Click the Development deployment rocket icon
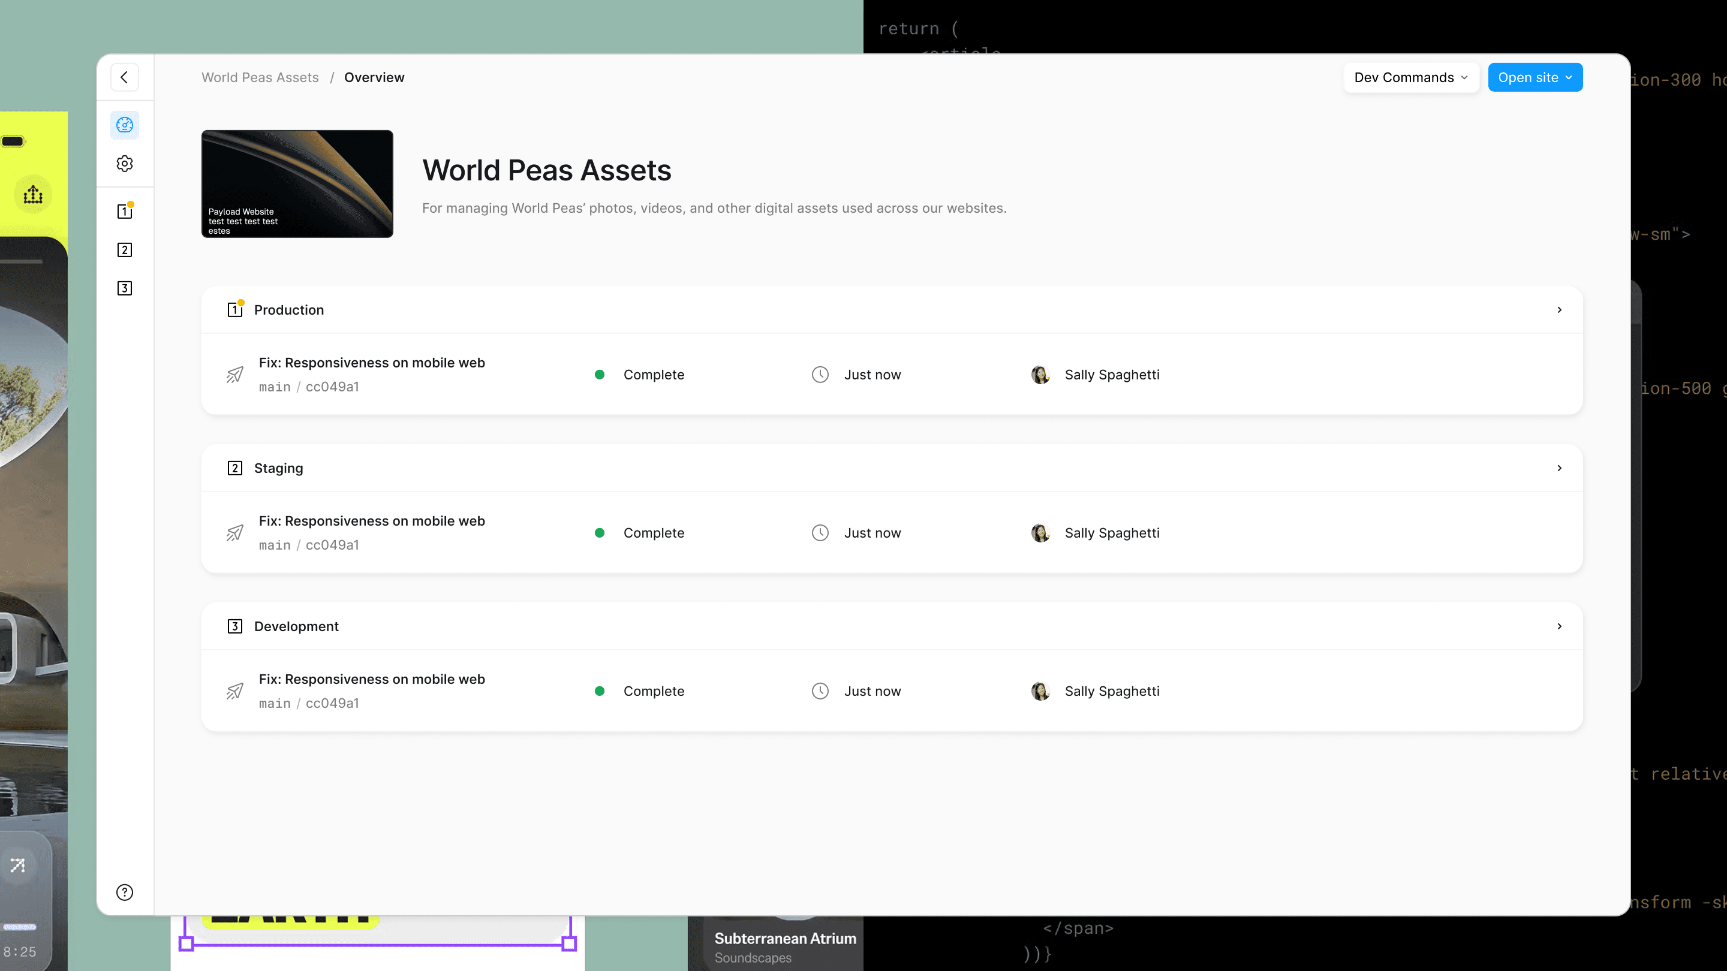This screenshot has width=1727, height=971. 234,691
